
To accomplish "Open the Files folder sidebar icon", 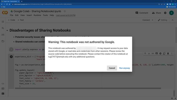I will [3, 41].
